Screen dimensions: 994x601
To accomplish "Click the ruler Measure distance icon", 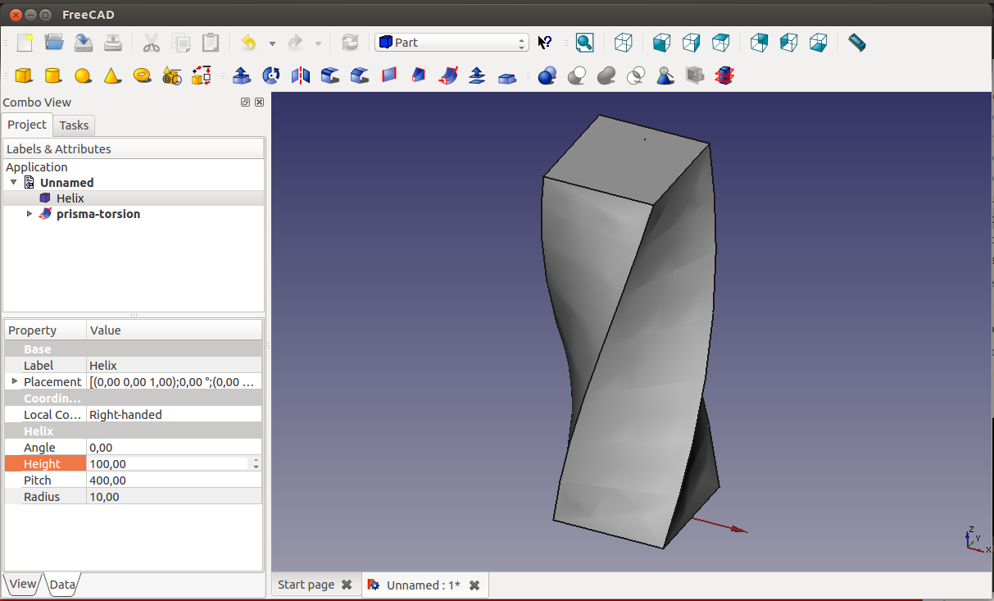I will tap(856, 43).
